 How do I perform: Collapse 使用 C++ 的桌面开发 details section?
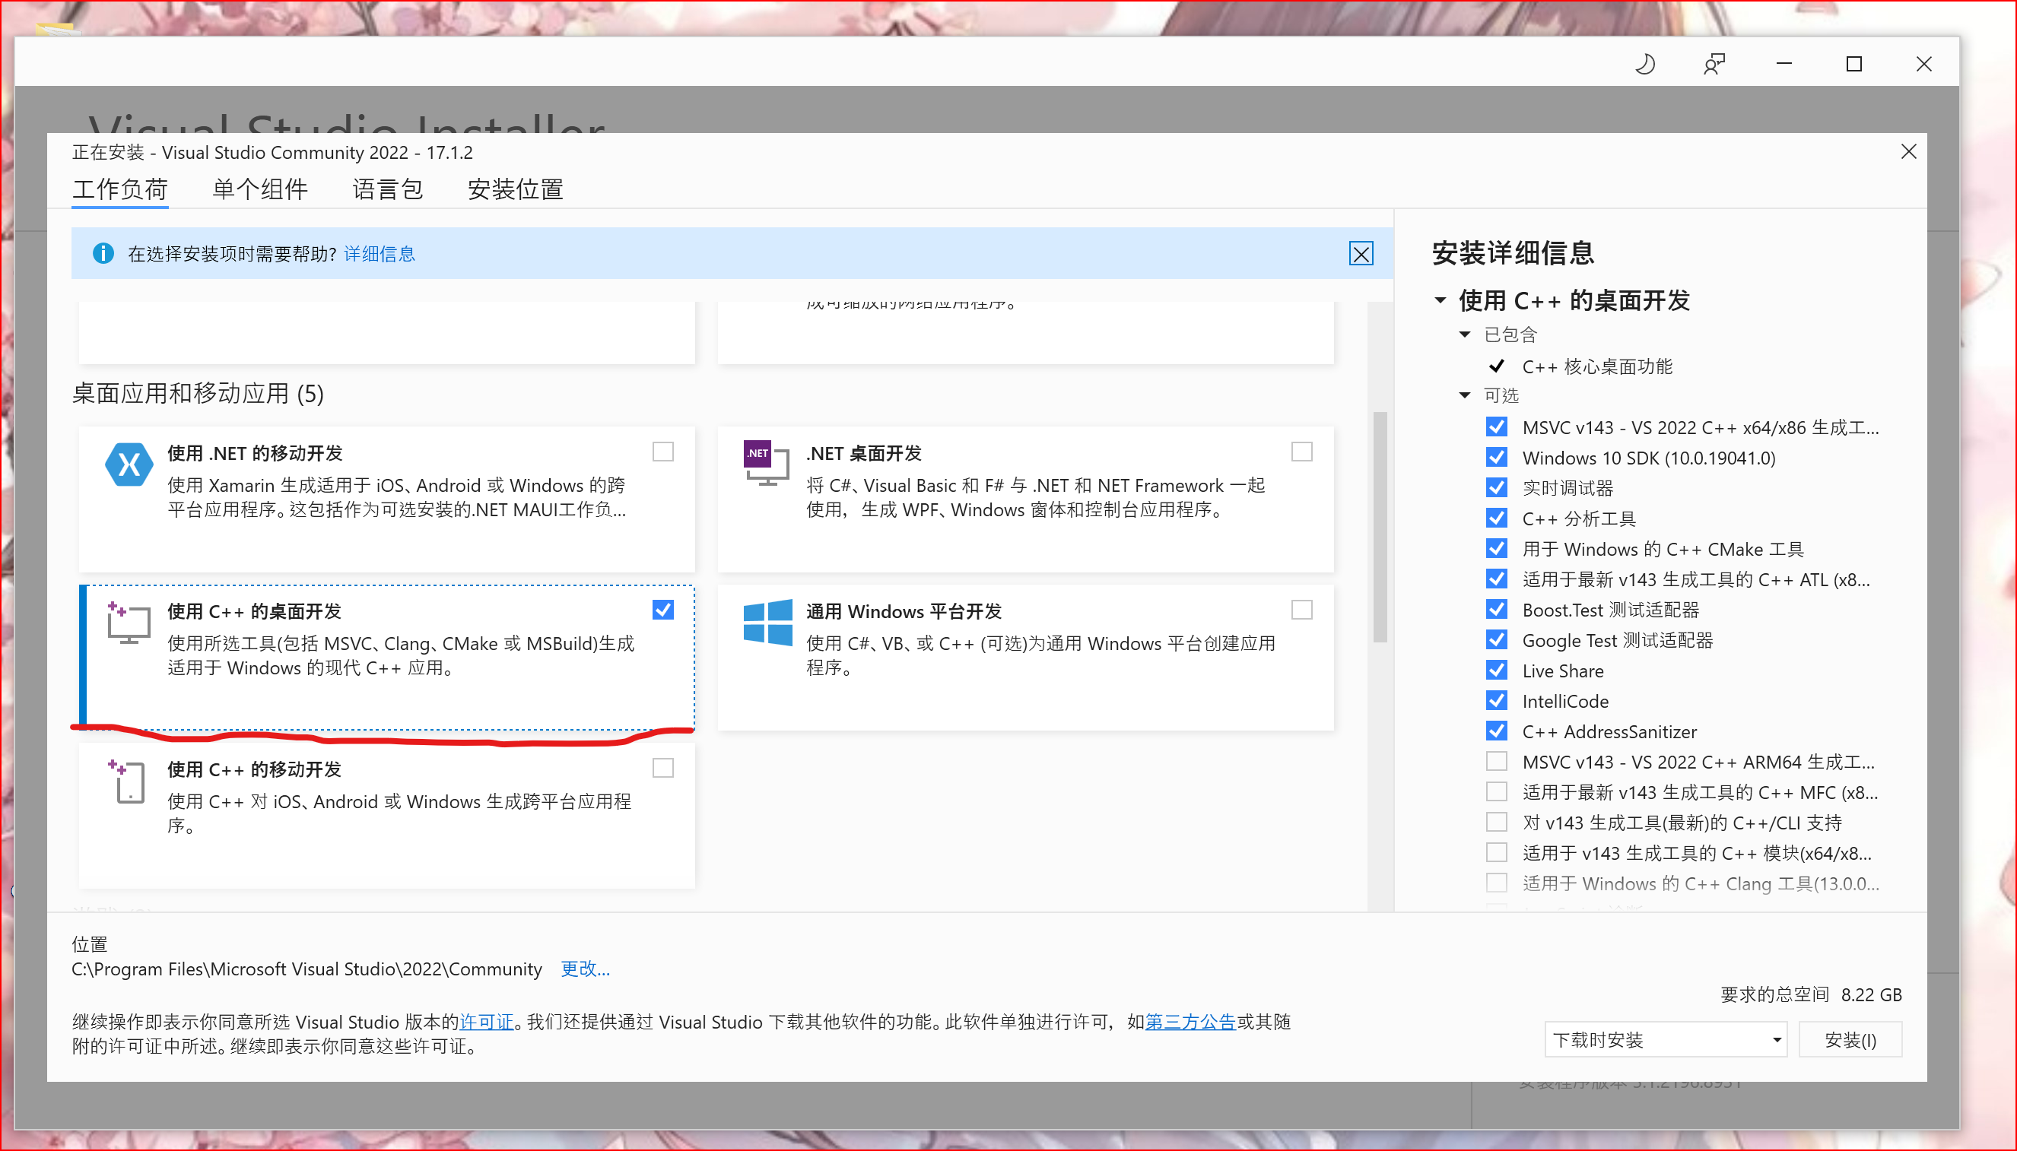point(1440,300)
